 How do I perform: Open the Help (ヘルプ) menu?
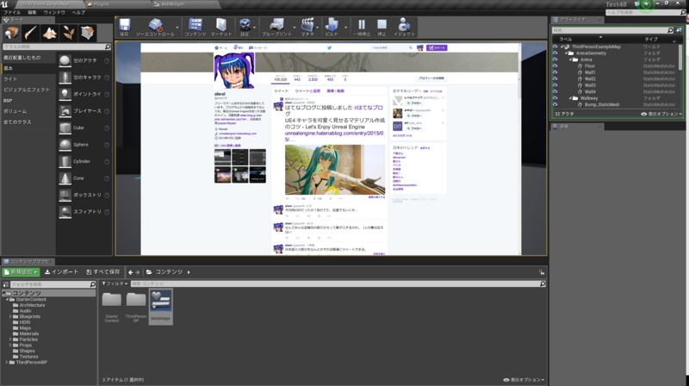pyautogui.click(x=78, y=13)
